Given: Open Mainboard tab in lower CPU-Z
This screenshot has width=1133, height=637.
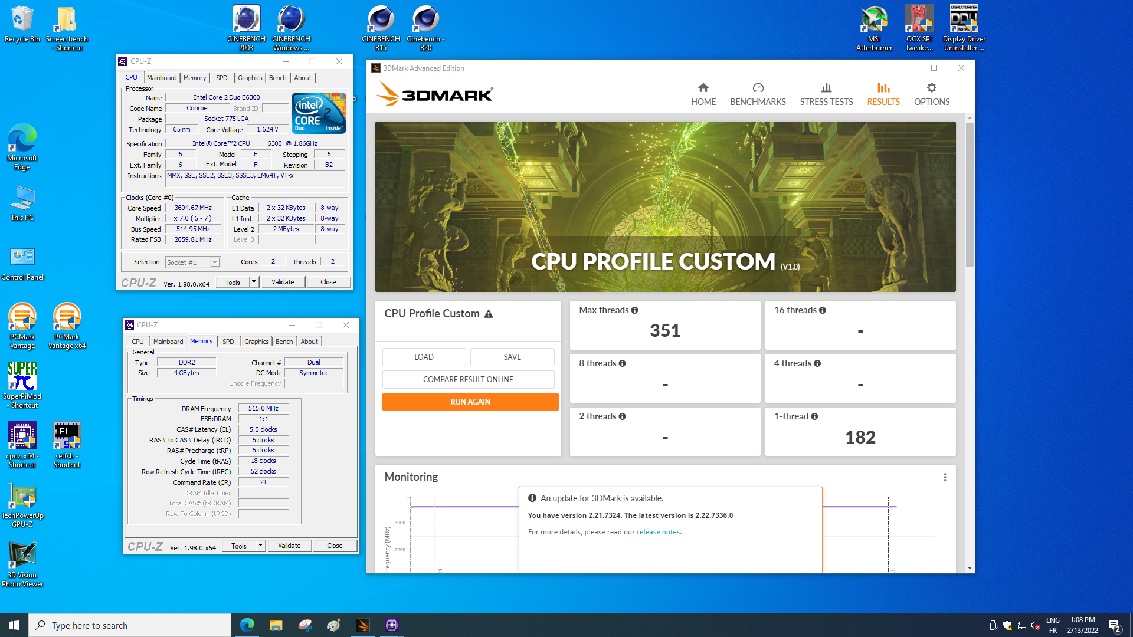Looking at the screenshot, I should click(x=168, y=342).
